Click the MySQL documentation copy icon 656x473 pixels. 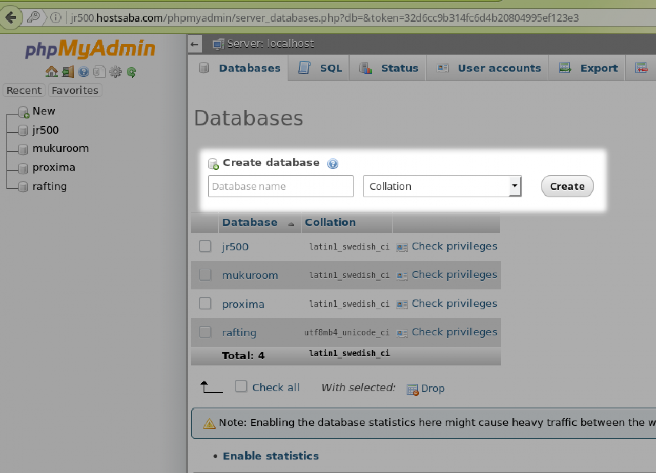pos(99,72)
